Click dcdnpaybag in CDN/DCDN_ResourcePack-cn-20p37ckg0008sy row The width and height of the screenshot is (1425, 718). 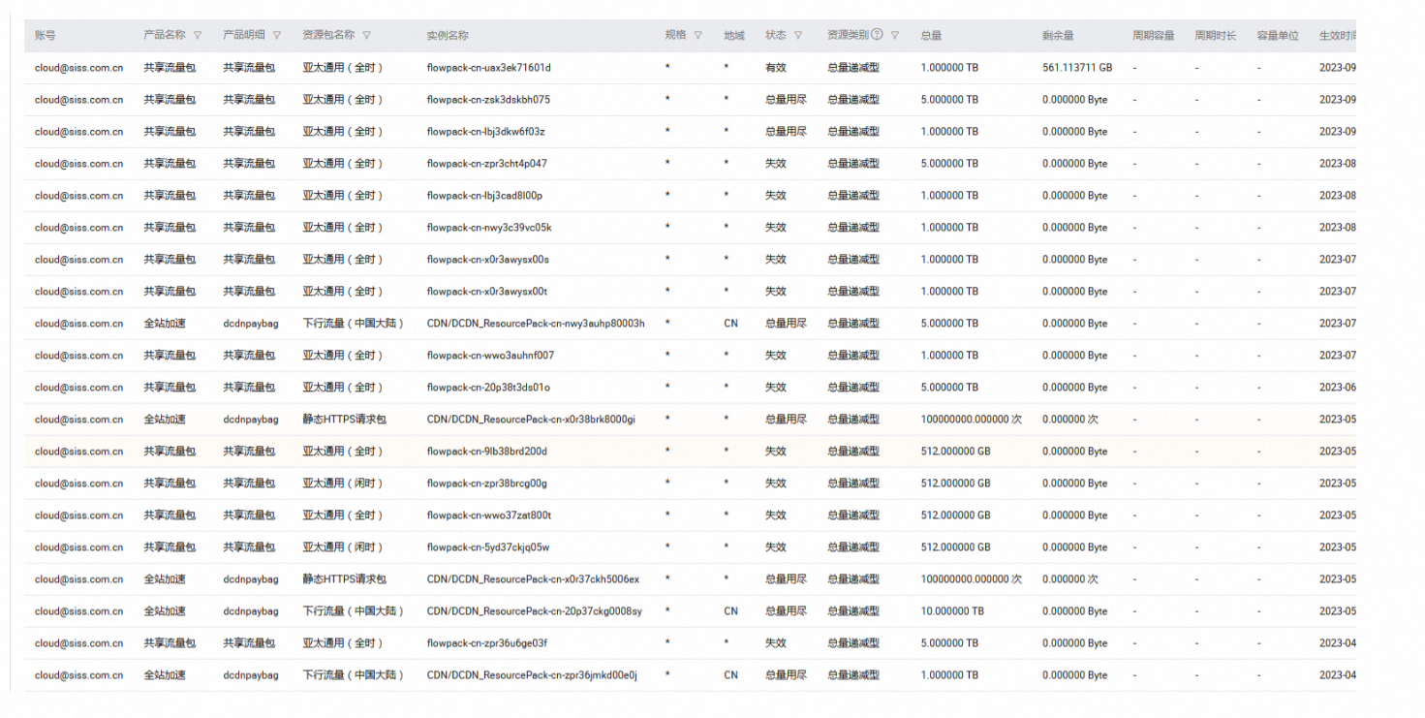point(250,611)
